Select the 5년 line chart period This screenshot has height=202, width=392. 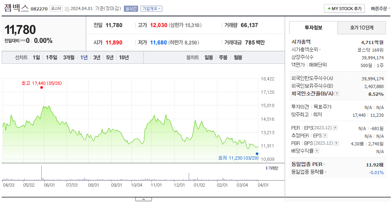(110, 58)
